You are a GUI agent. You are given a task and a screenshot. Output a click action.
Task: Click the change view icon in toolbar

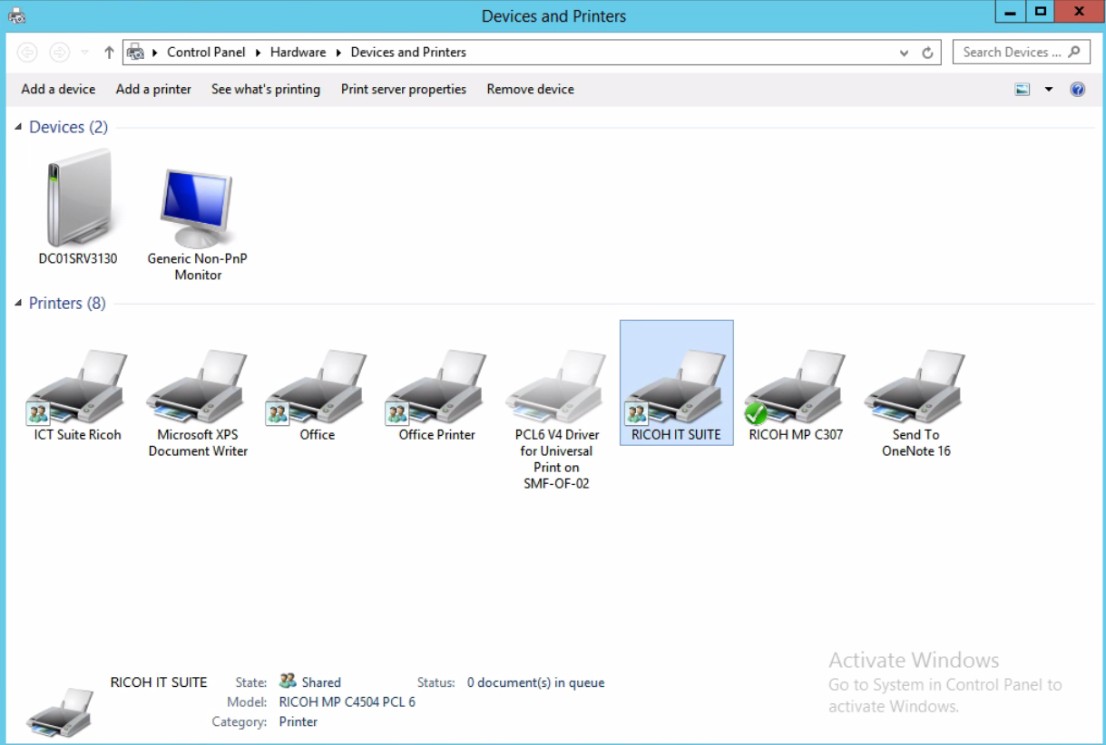click(1023, 89)
